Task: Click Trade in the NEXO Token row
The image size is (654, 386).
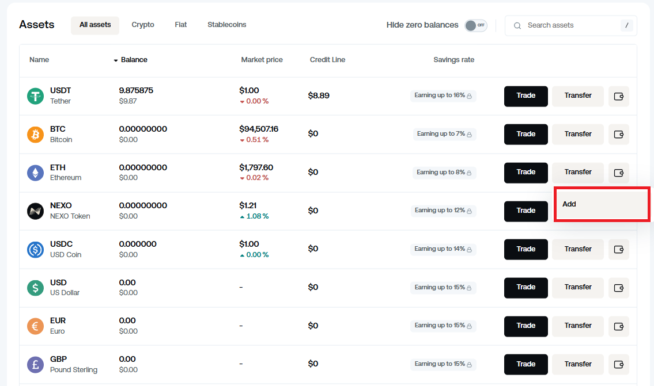Action: [526, 211]
